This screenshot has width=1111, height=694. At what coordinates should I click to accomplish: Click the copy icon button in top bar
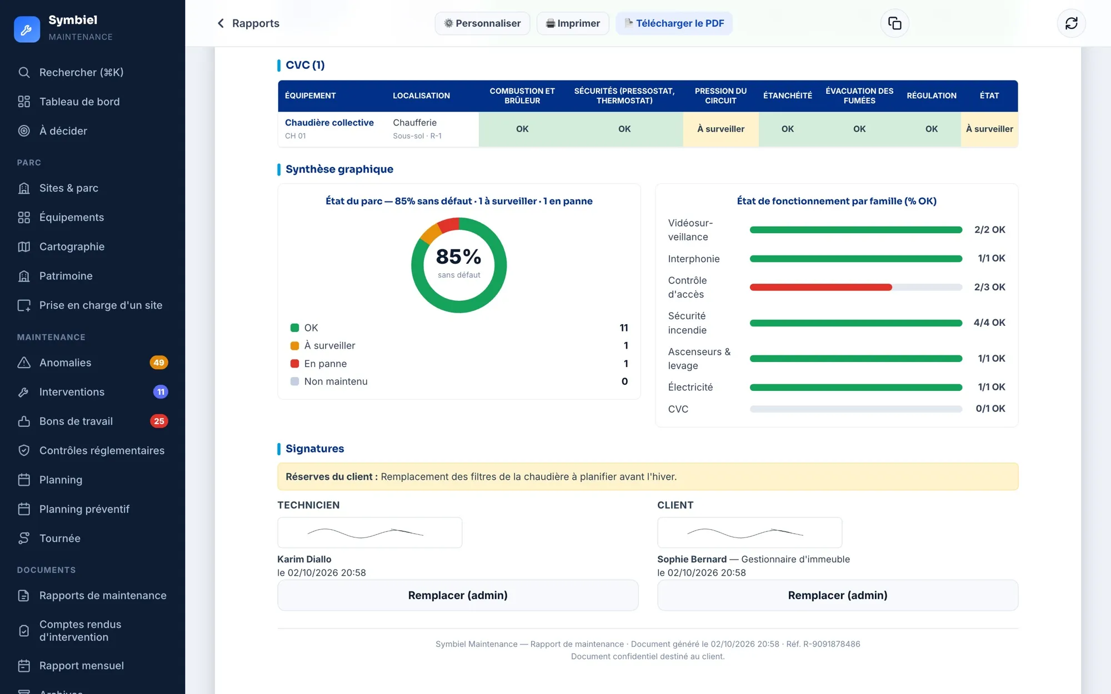(x=894, y=23)
